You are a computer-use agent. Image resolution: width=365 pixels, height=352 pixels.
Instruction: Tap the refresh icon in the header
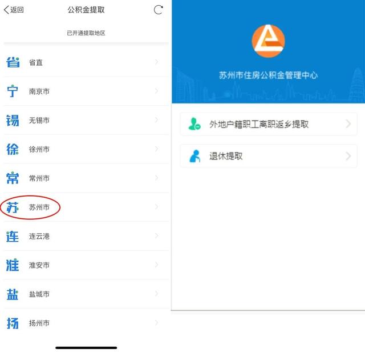(159, 10)
